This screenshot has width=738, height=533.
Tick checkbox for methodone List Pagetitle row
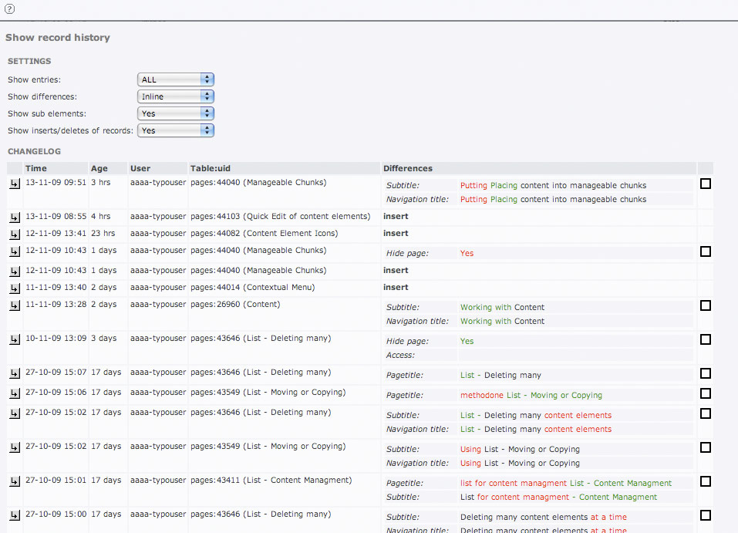coord(705,394)
